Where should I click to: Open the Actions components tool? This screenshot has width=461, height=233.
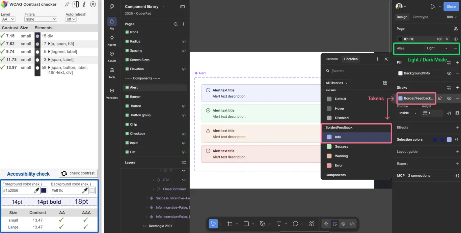[x=312, y=224]
